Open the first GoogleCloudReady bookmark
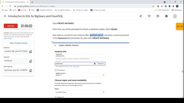The image size is (184, 103). coord(45,10)
